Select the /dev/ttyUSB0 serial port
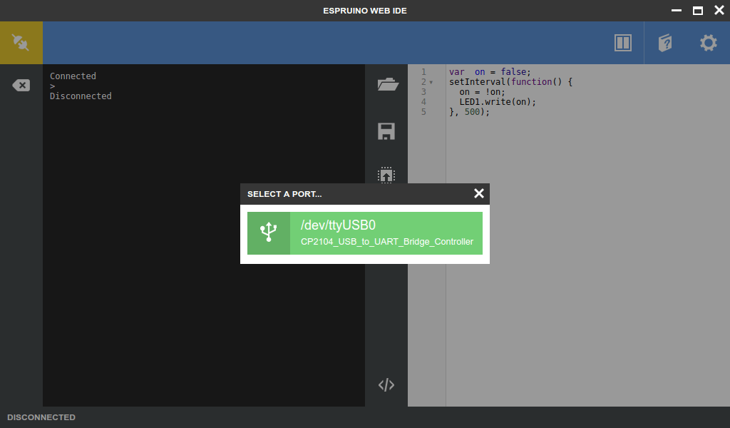Image resolution: width=730 pixels, height=428 pixels. (x=338, y=224)
